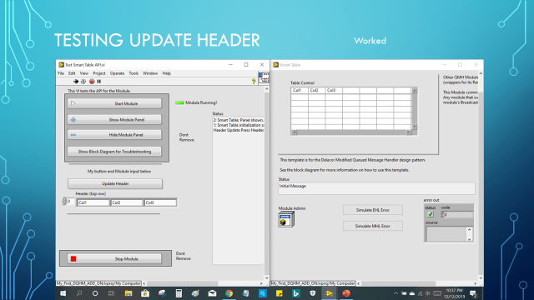Click the Table Control horizontal scrollbar

(351, 132)
